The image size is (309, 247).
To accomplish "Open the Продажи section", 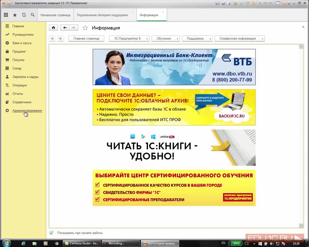I will click(x=19, y=51).
